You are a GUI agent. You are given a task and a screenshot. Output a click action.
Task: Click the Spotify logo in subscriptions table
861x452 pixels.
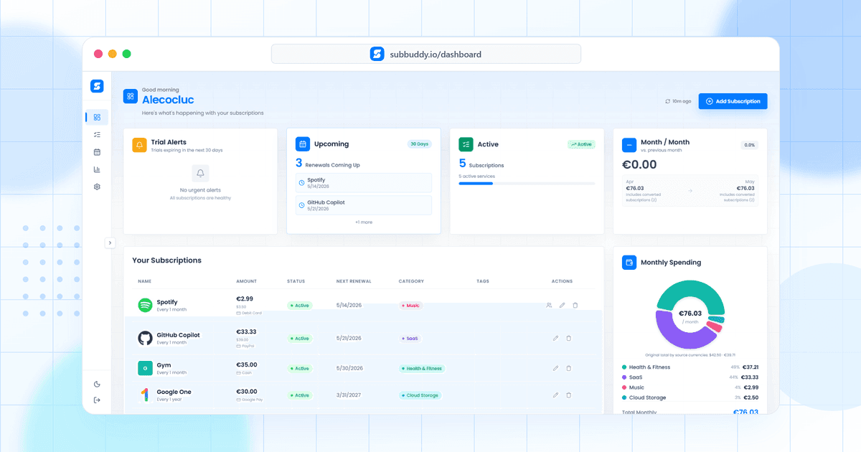145,305
